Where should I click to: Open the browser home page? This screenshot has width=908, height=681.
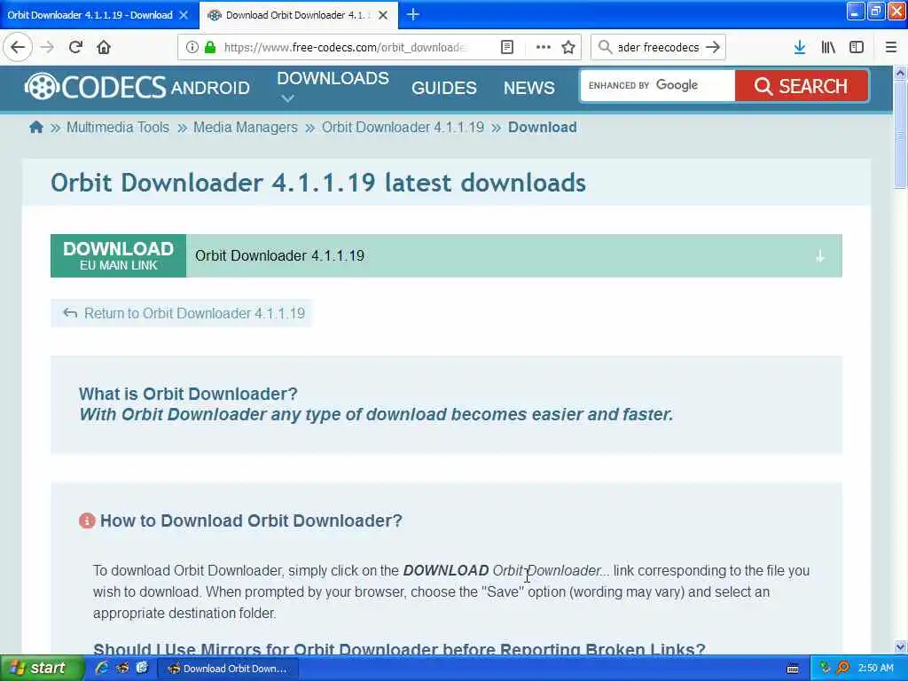(104, 48)
